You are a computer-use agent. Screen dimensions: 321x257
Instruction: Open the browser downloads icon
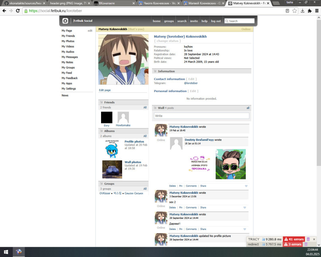[302, 11]
